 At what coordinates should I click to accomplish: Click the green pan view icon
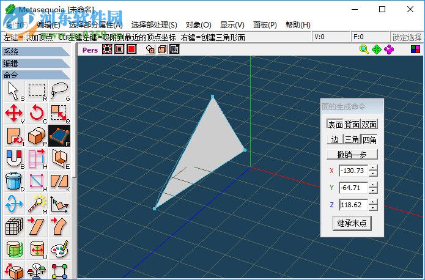click(377, 50)
